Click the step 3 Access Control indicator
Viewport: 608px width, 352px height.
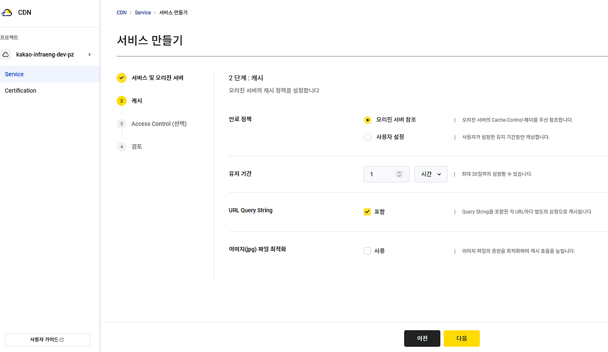coord(122,124)
